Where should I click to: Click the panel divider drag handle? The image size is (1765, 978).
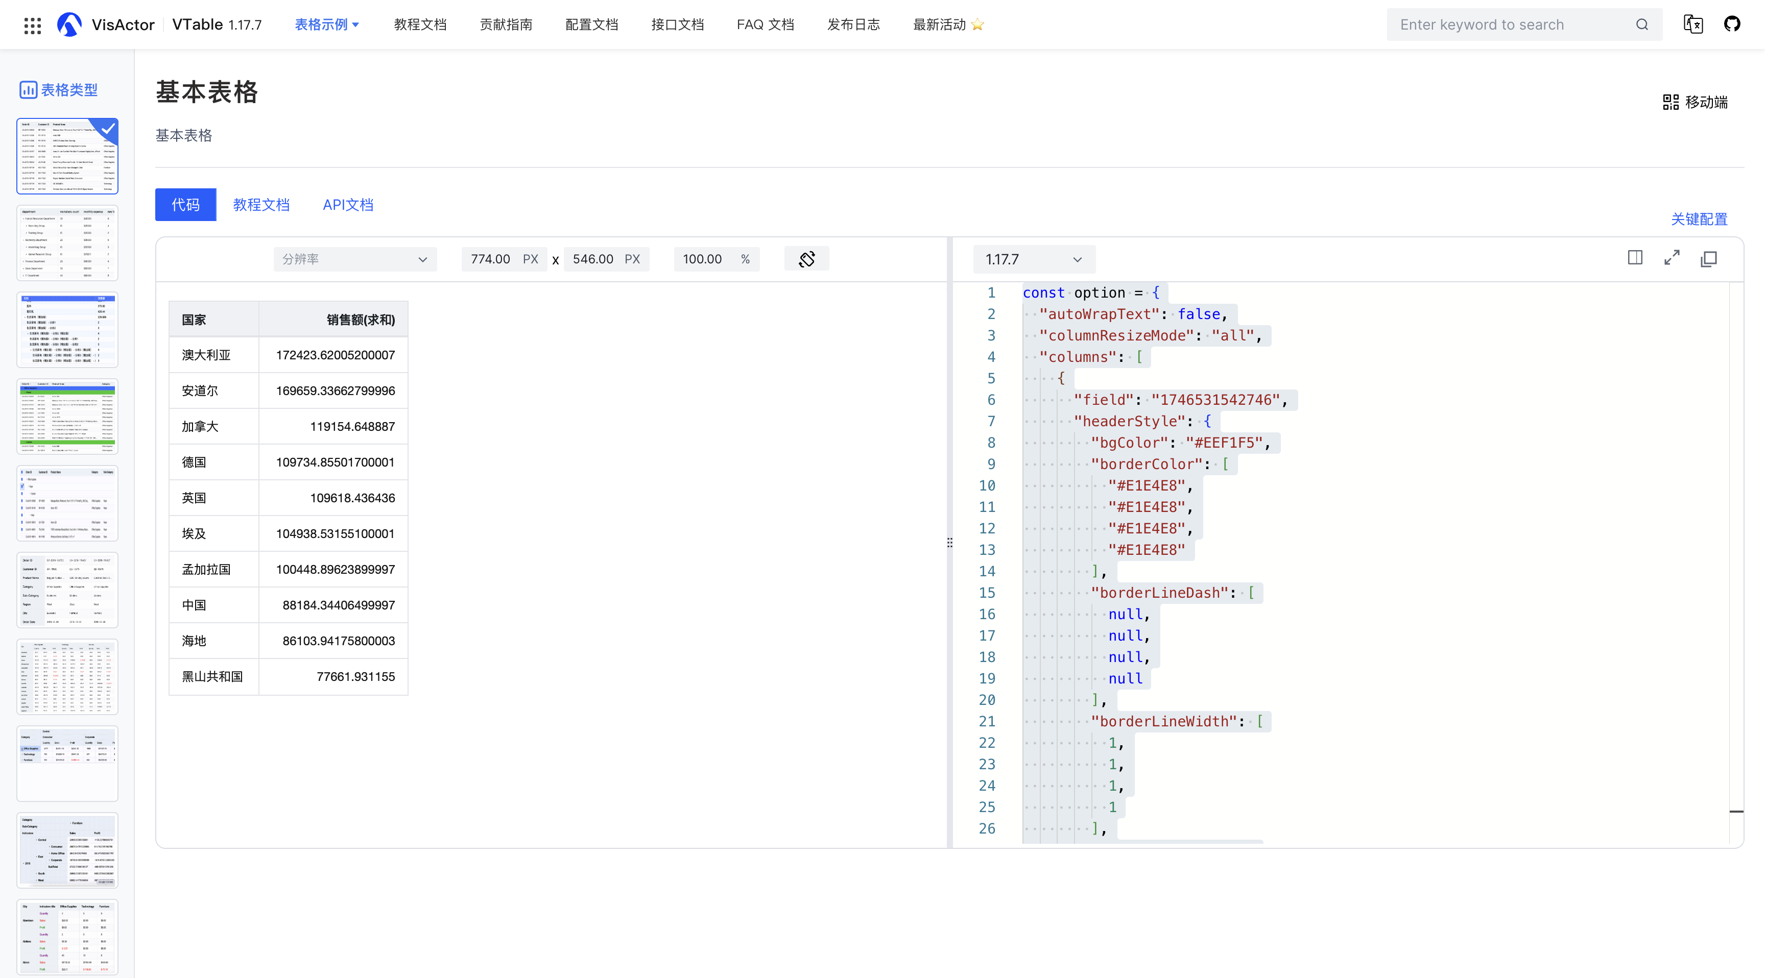pos(949,543)
